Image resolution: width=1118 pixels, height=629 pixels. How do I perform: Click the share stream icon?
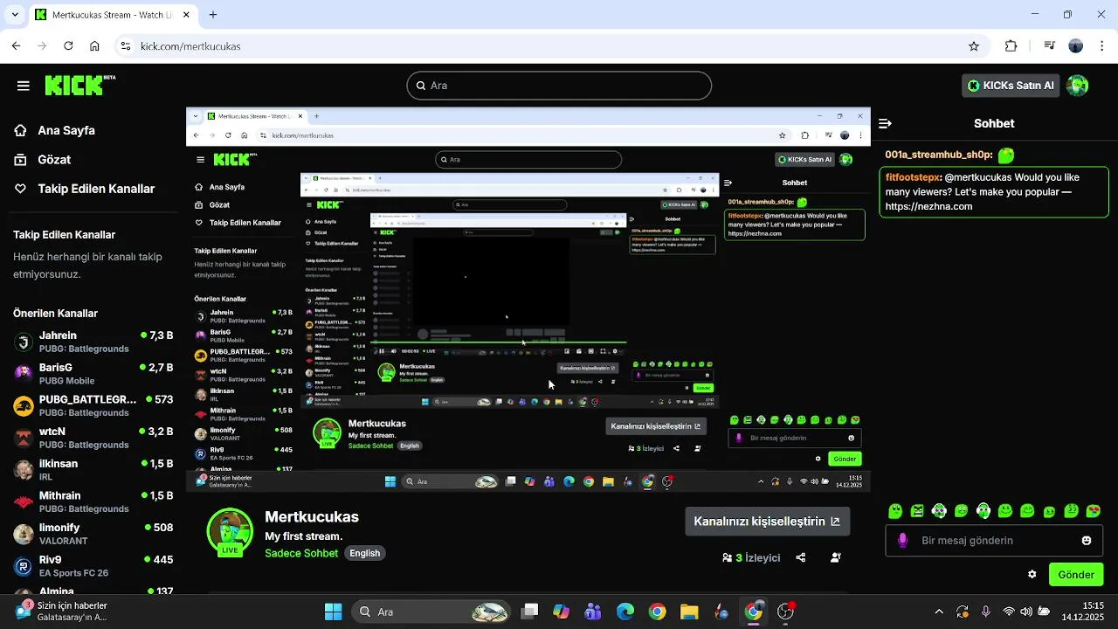tap(801, 557)
